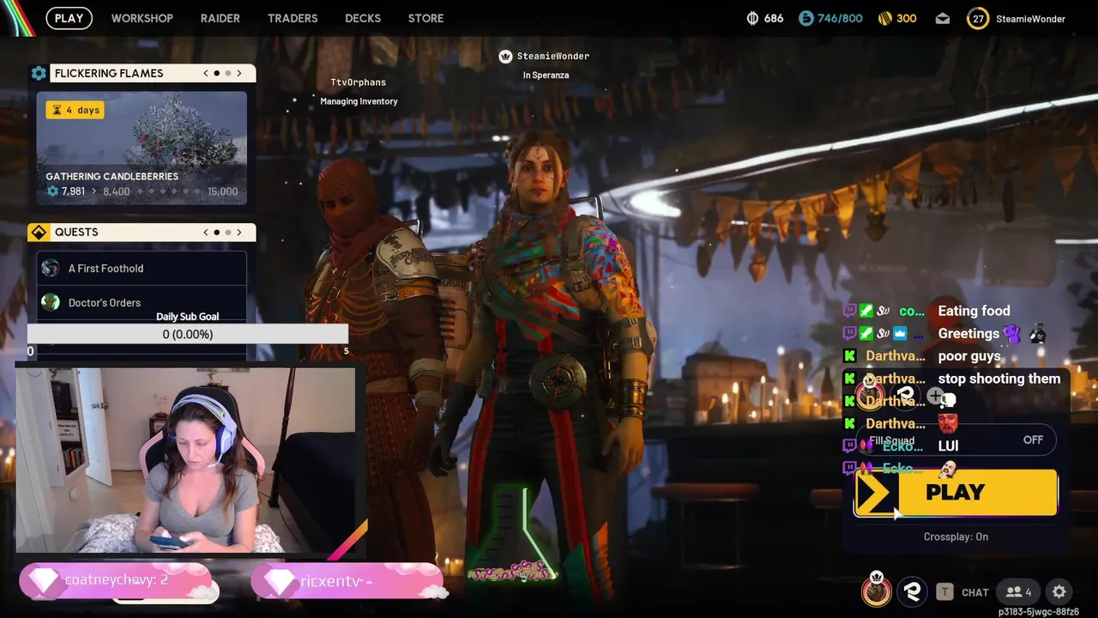Open the mail inbox icon
The image size is (1098, 618).
[x=943, y=18]
